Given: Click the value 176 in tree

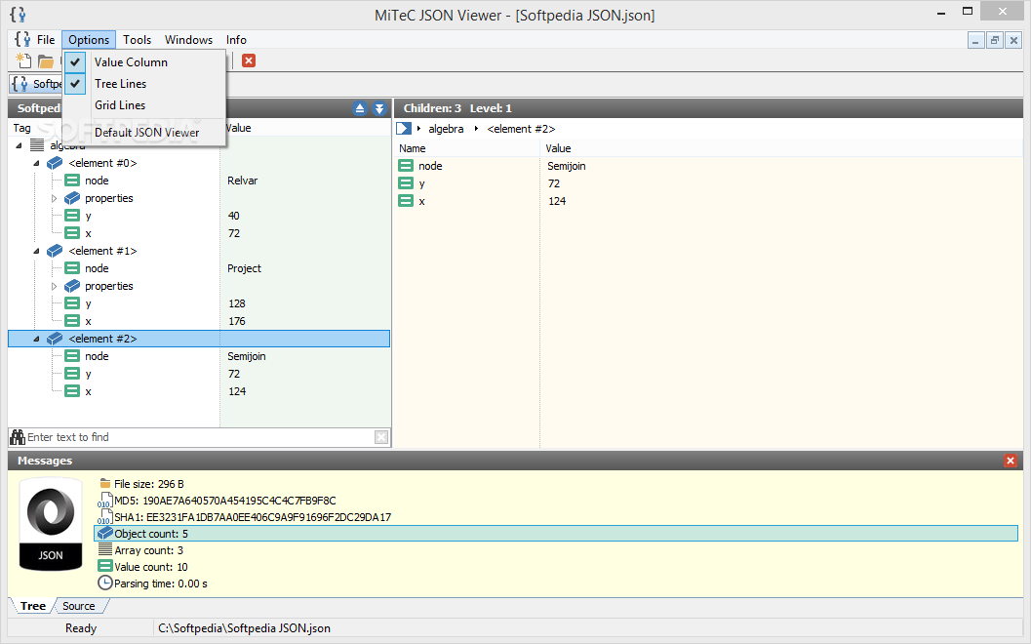Looking at the screenshot, I should (237, 321).
